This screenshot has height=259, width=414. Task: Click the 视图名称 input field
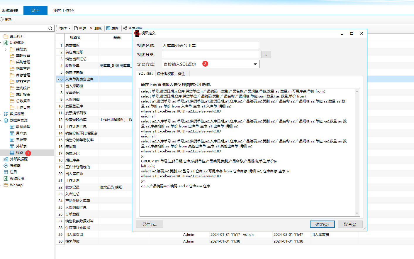(210, 46)
